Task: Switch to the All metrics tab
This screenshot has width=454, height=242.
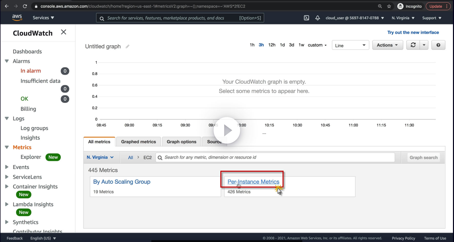Action: 99,142
